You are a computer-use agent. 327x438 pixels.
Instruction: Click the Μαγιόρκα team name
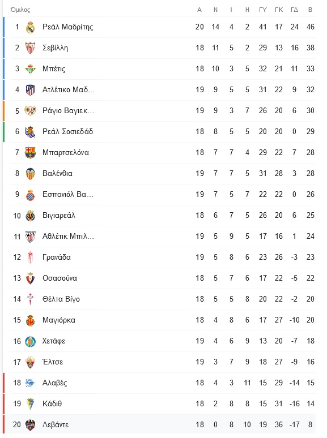click(59, 320)
